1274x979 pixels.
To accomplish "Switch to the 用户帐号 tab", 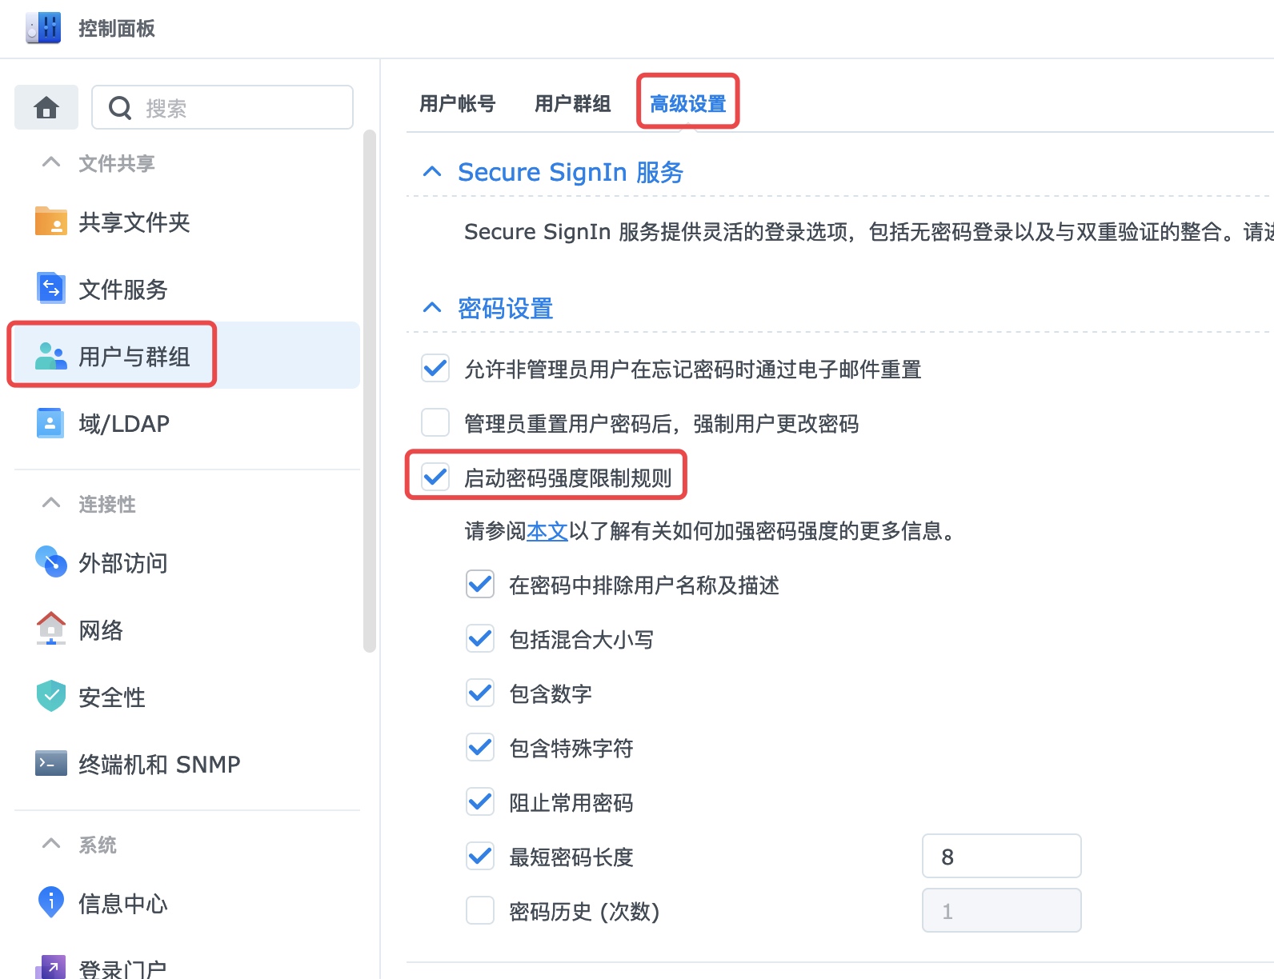I will click(x=457, y=104).
